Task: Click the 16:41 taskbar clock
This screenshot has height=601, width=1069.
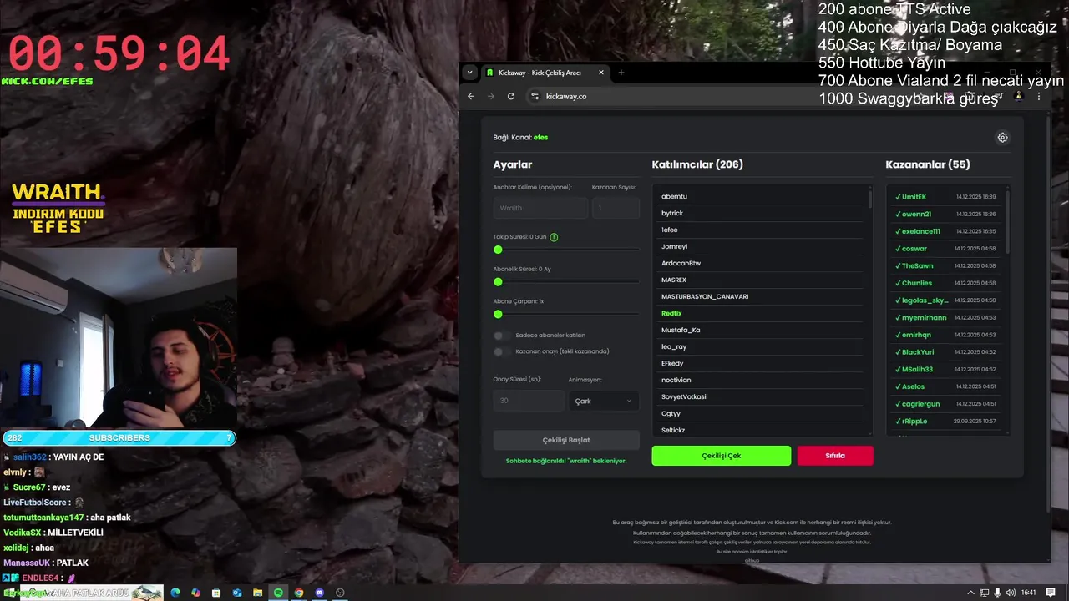Action: click(1029, 593)
